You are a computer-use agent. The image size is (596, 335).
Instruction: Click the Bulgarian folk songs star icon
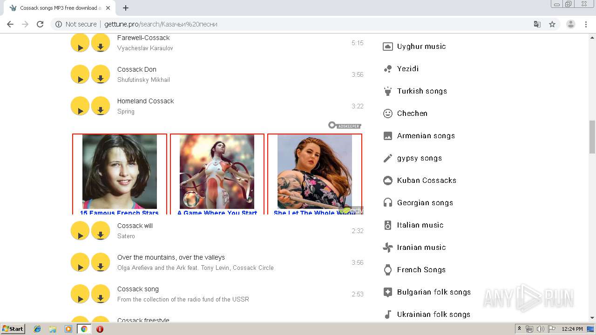tap(388, 292)
